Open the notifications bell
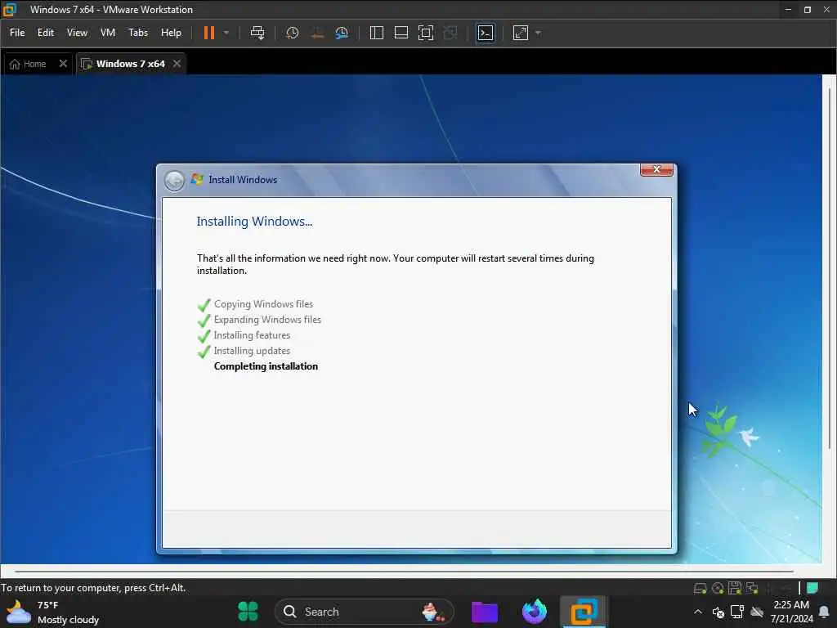Viewport: 837px width, 628px height. click(824, 612)
